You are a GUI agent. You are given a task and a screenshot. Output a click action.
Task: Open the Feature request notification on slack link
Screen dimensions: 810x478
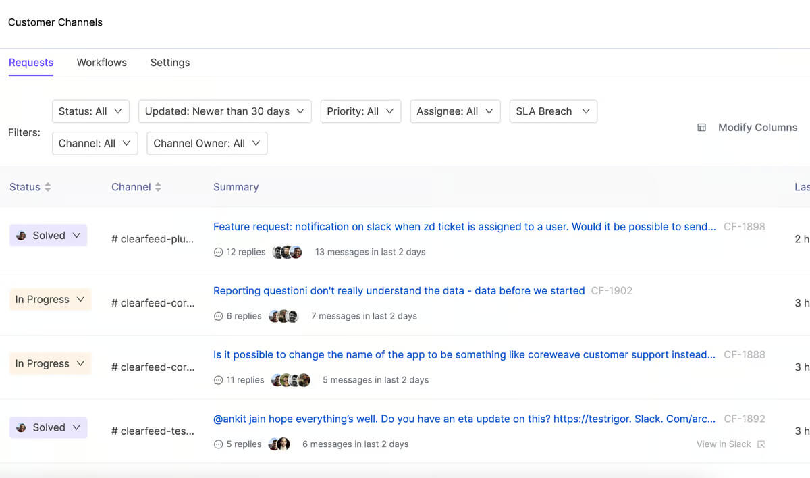[464, 227]
